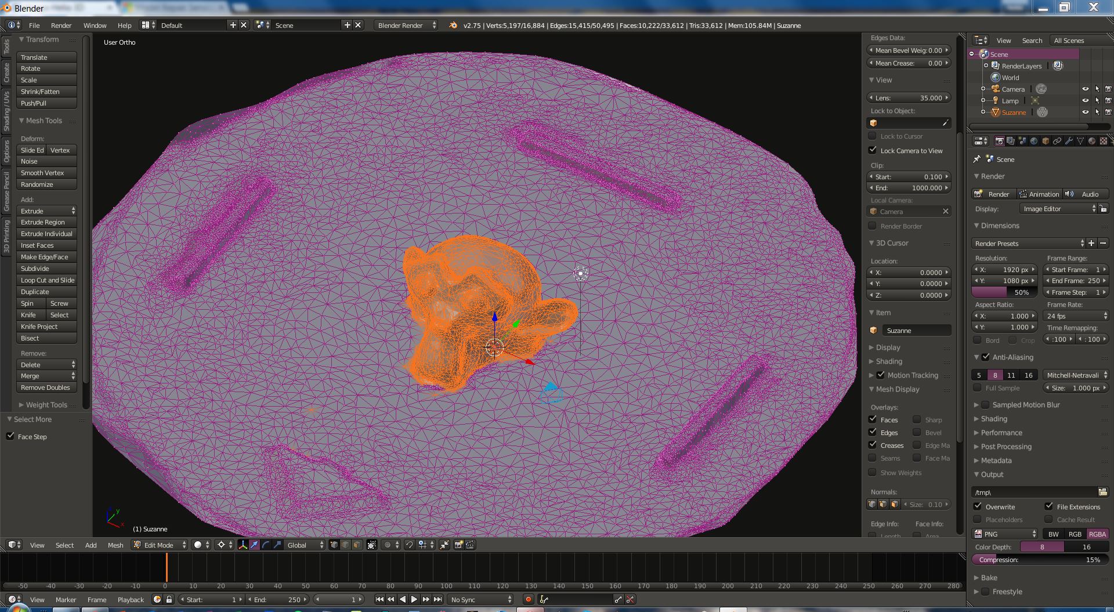This screenshot has width=1114, height=612.
Task: Click the pin icon beside Scene
Action: coord(977,159)
